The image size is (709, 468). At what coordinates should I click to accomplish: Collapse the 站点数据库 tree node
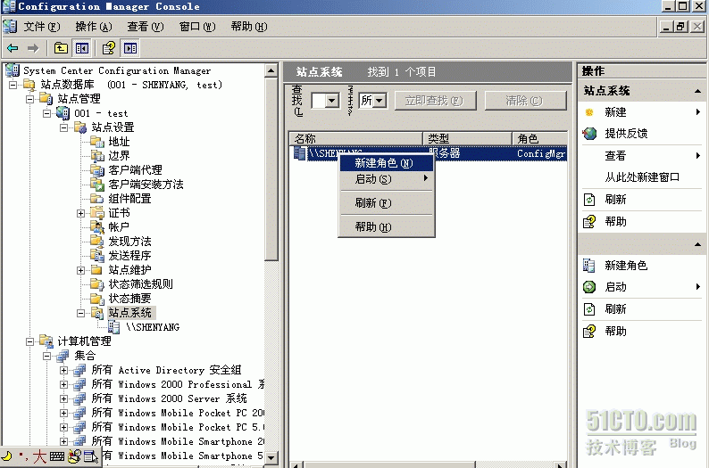13,85
